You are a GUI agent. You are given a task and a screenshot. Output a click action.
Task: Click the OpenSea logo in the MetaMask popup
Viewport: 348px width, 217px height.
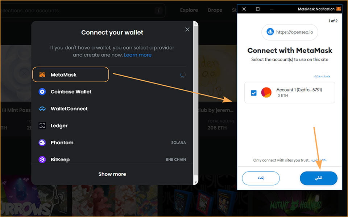270,32
